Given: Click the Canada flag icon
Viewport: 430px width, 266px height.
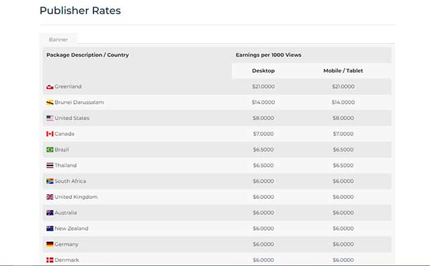Looking at the screenshot, I should click(x=50, y=134).
